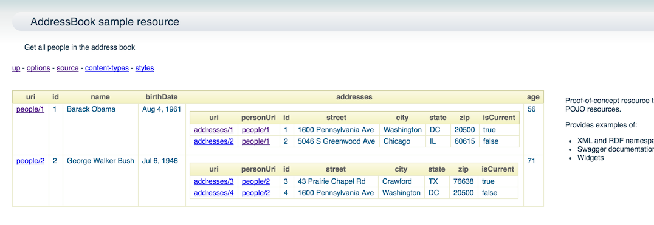Click the age column header
Image resolution: width=654 pixels, height=225 pixels.
[x=533, y=97]
